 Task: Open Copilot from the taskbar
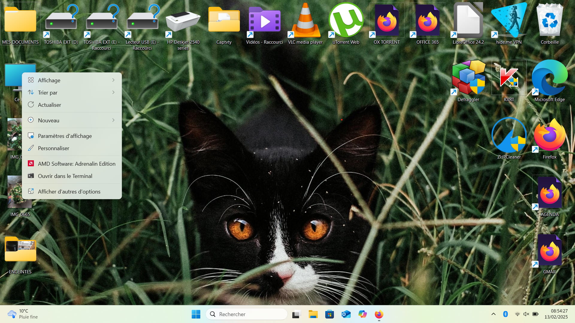pos(362,314)
